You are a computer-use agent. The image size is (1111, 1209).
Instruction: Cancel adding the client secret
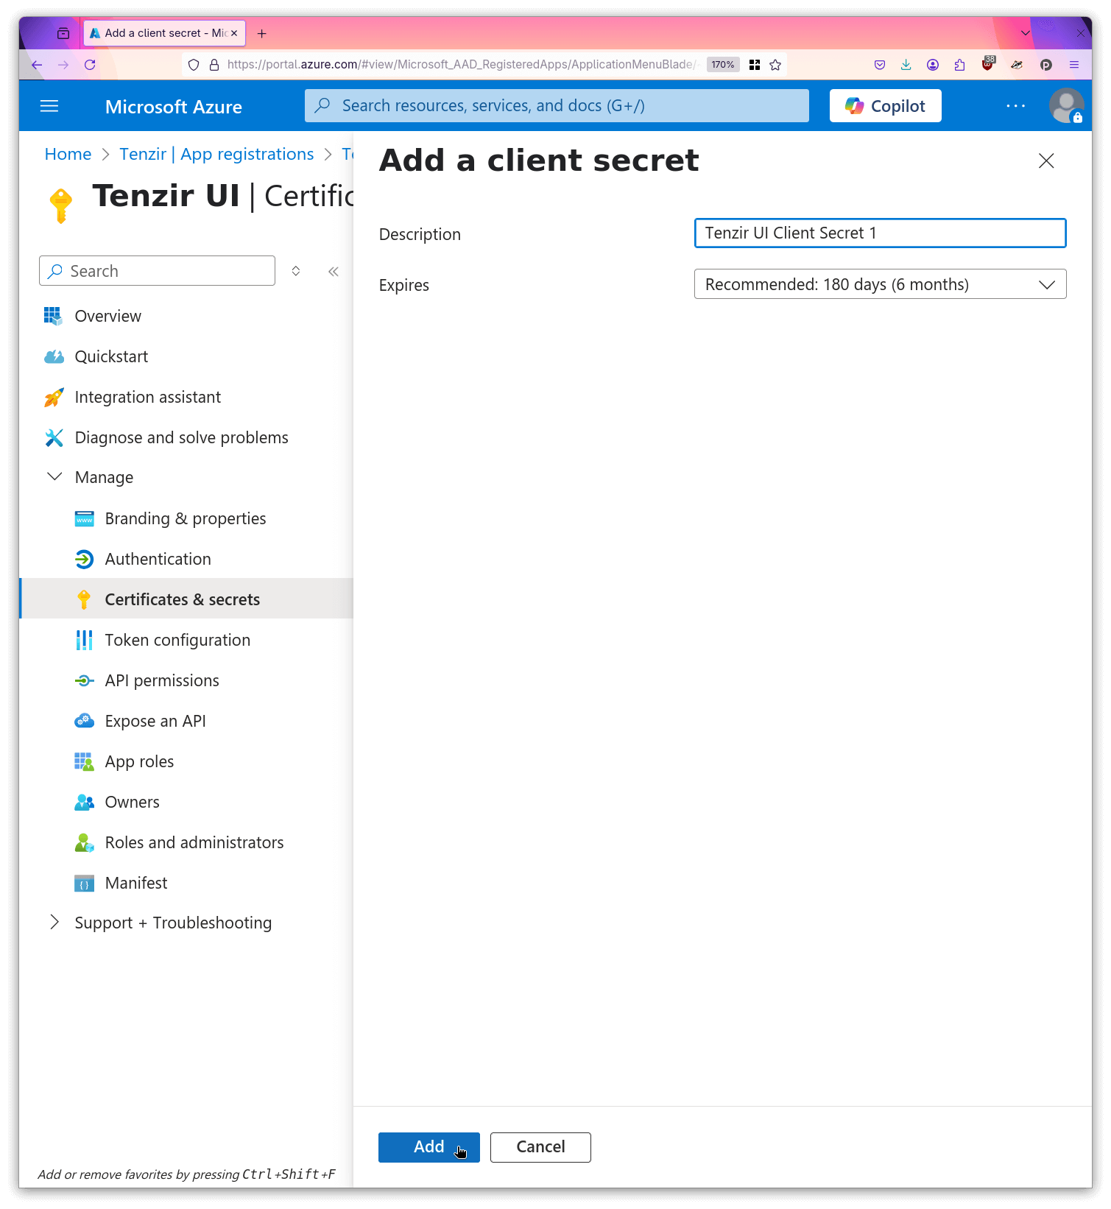click(540, 1146)
